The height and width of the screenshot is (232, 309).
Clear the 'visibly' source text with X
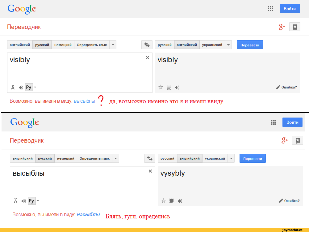click(x=147, y=58)
